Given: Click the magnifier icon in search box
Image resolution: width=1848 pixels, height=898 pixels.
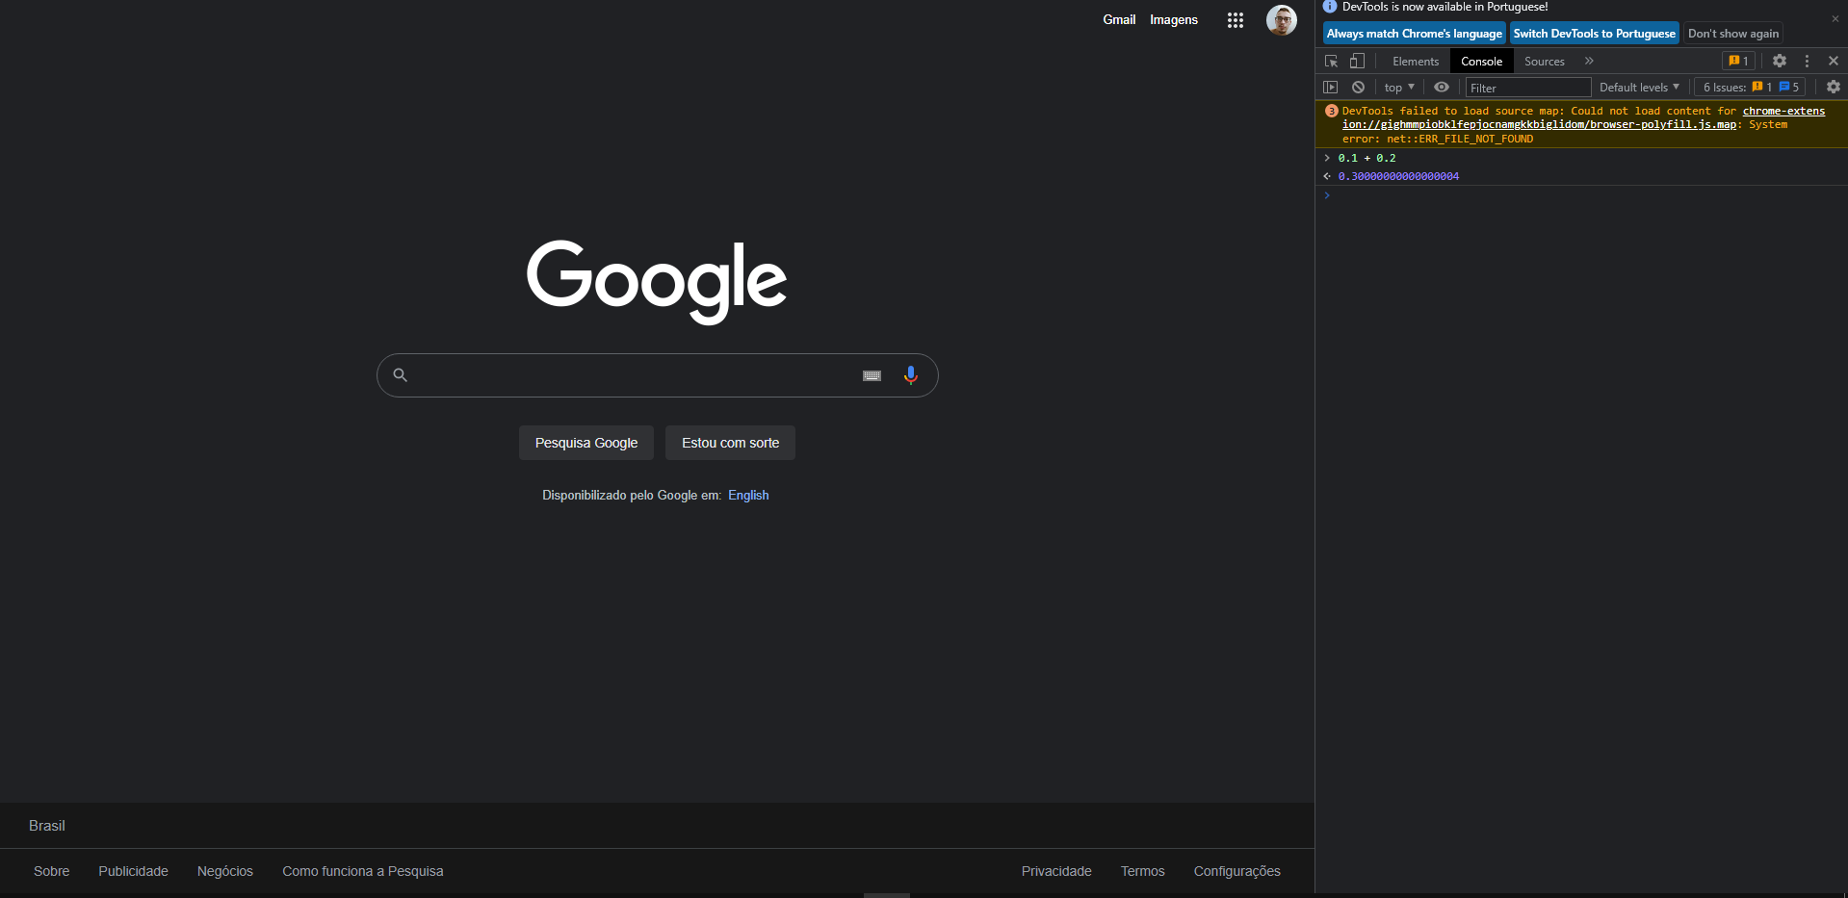Looking at the screenshot, I should pyautogui.click(x=401, y=375).
